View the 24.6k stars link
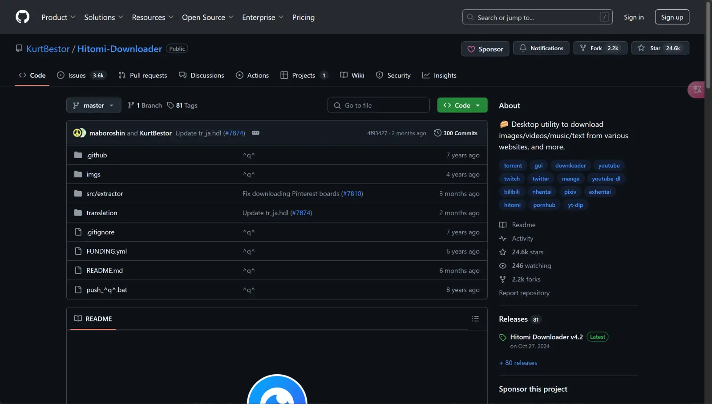This screenshot has height=404, width=712. (x=521, y=252)
